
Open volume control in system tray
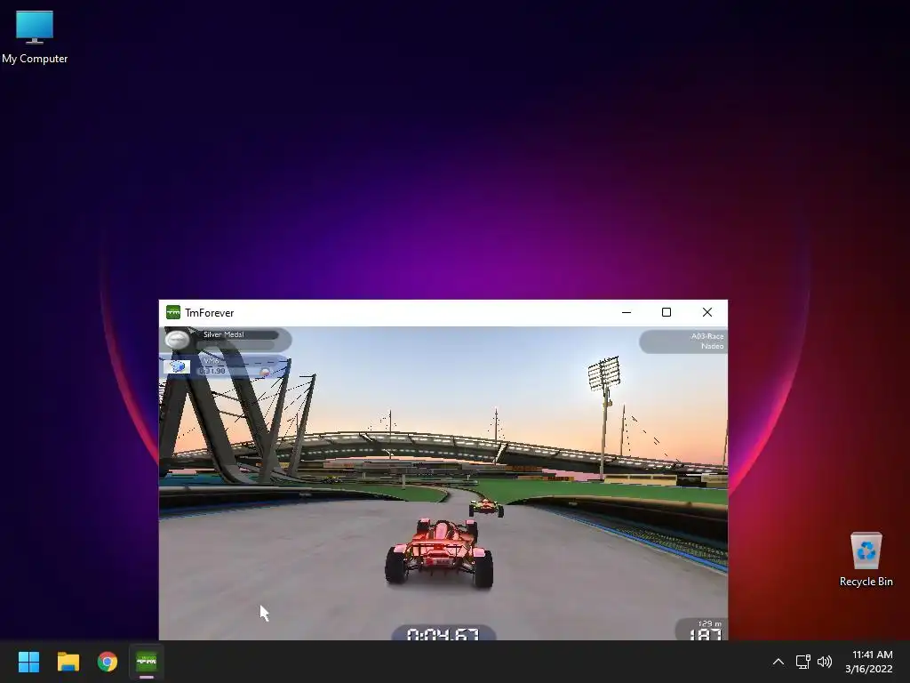point(824,662)
